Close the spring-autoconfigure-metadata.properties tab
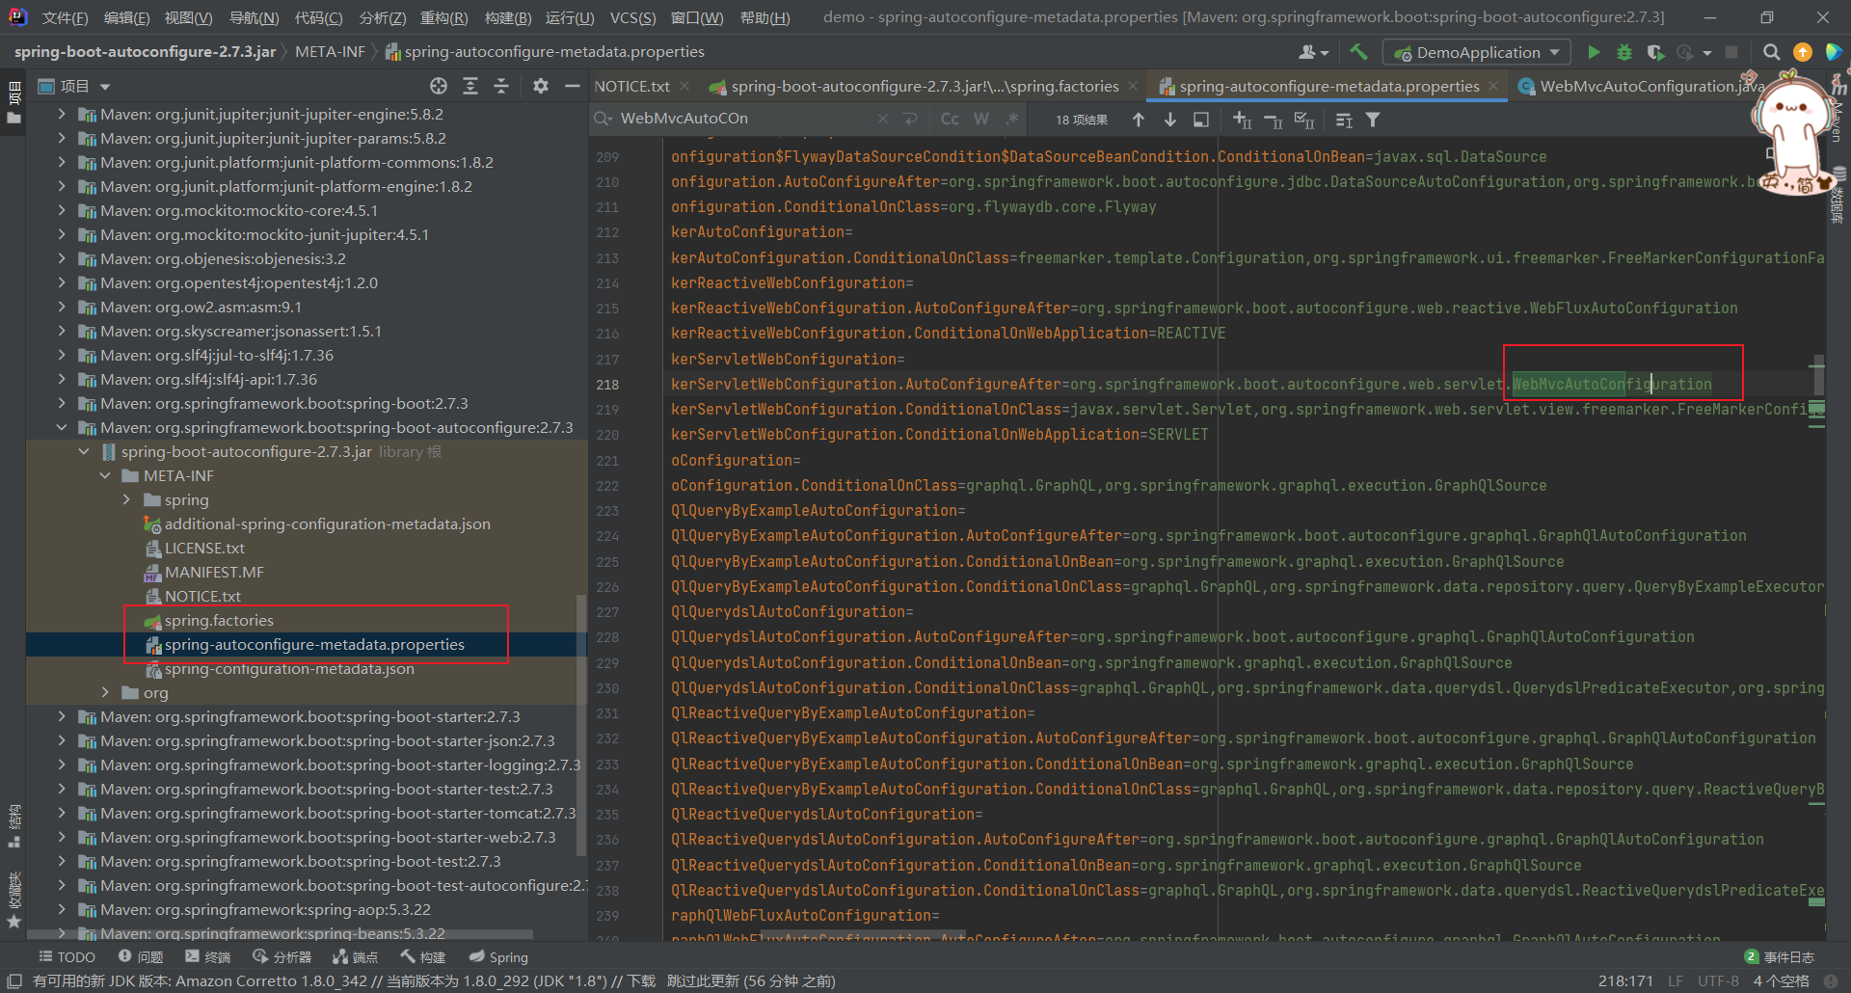Viewport: 1851px width, 993px height. click(1493, 86)
